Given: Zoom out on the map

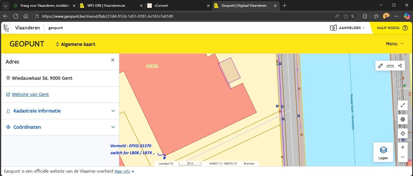Looking at the screenshot, I should click(403, 157).
